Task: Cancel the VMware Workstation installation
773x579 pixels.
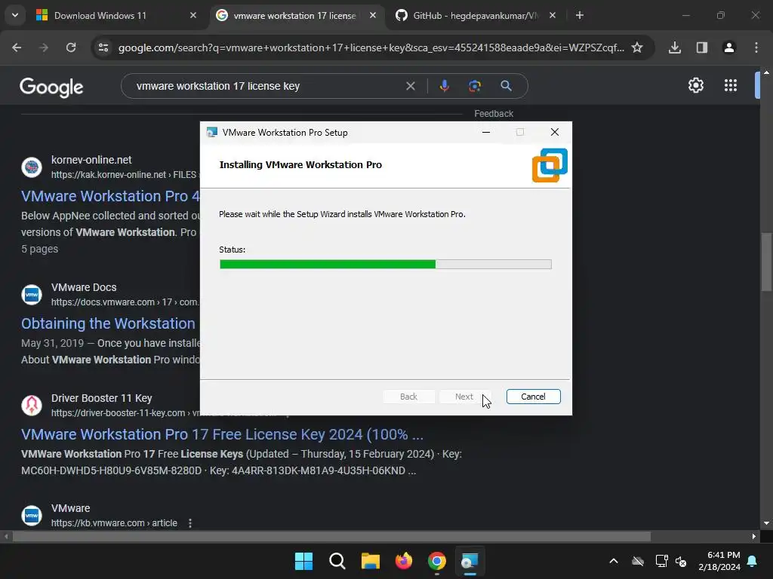Action: point(534,397)
